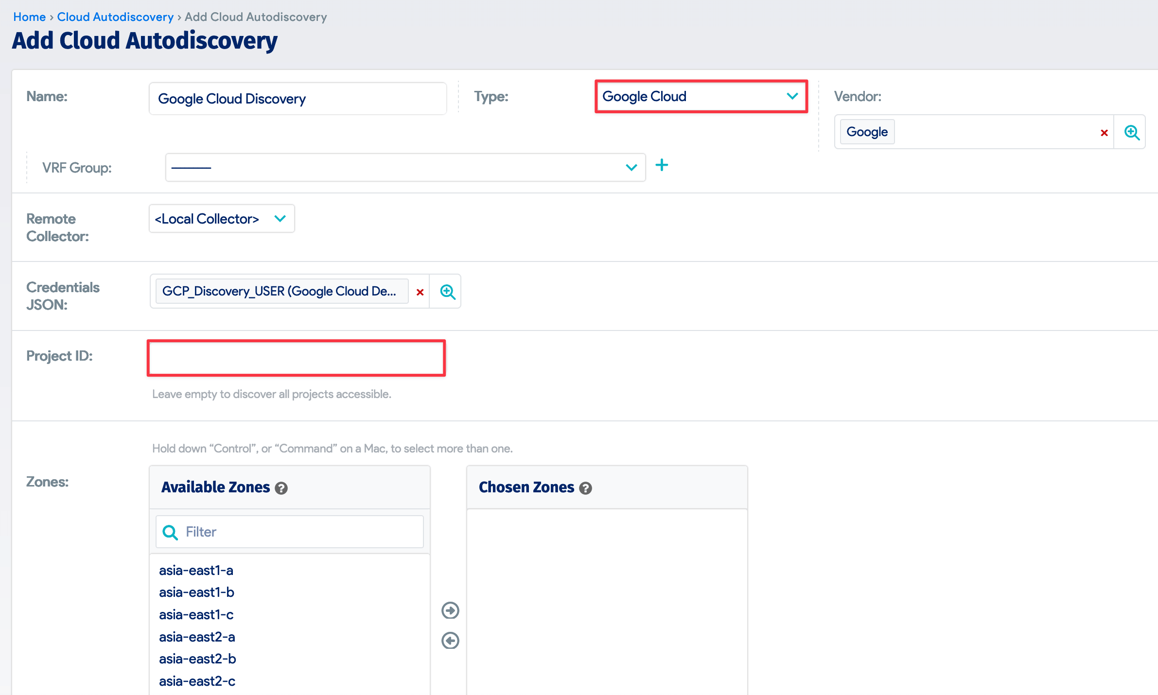
Task: Go to Home via breadcrumb link
Action: tap(29, 17)
